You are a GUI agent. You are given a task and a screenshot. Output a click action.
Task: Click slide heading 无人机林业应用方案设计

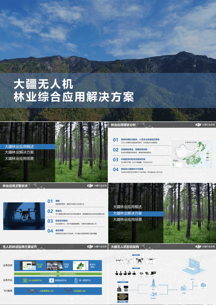20,247
